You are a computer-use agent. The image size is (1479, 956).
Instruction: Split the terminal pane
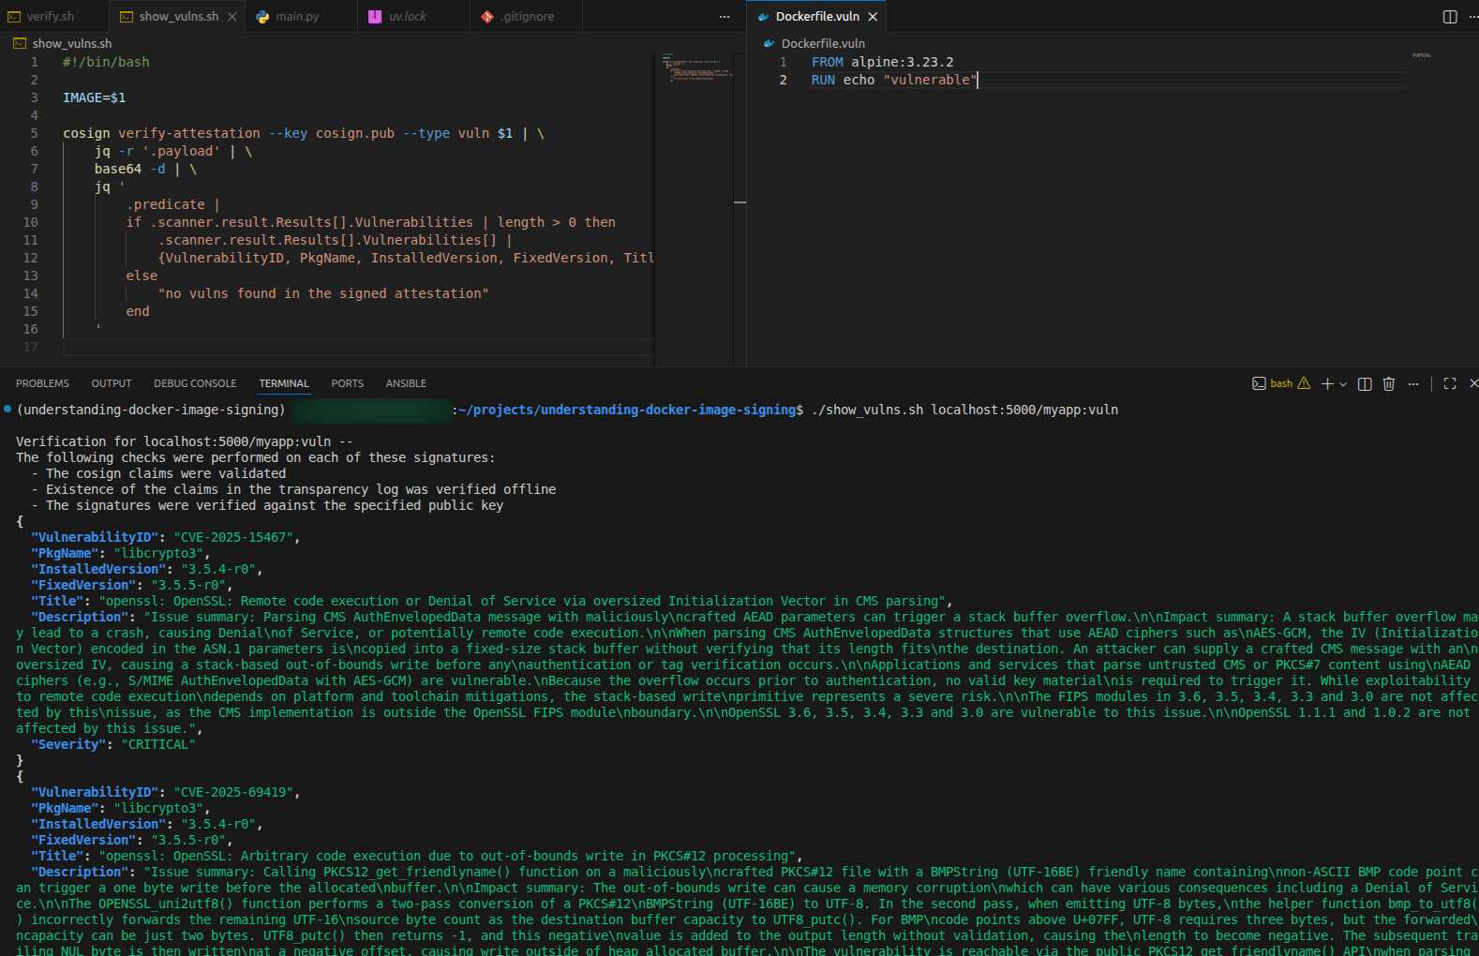(1365, 383)
